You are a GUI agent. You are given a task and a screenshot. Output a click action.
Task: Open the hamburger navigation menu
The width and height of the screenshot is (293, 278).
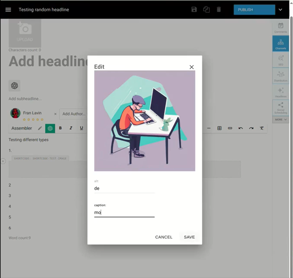(x=8, y=10)
